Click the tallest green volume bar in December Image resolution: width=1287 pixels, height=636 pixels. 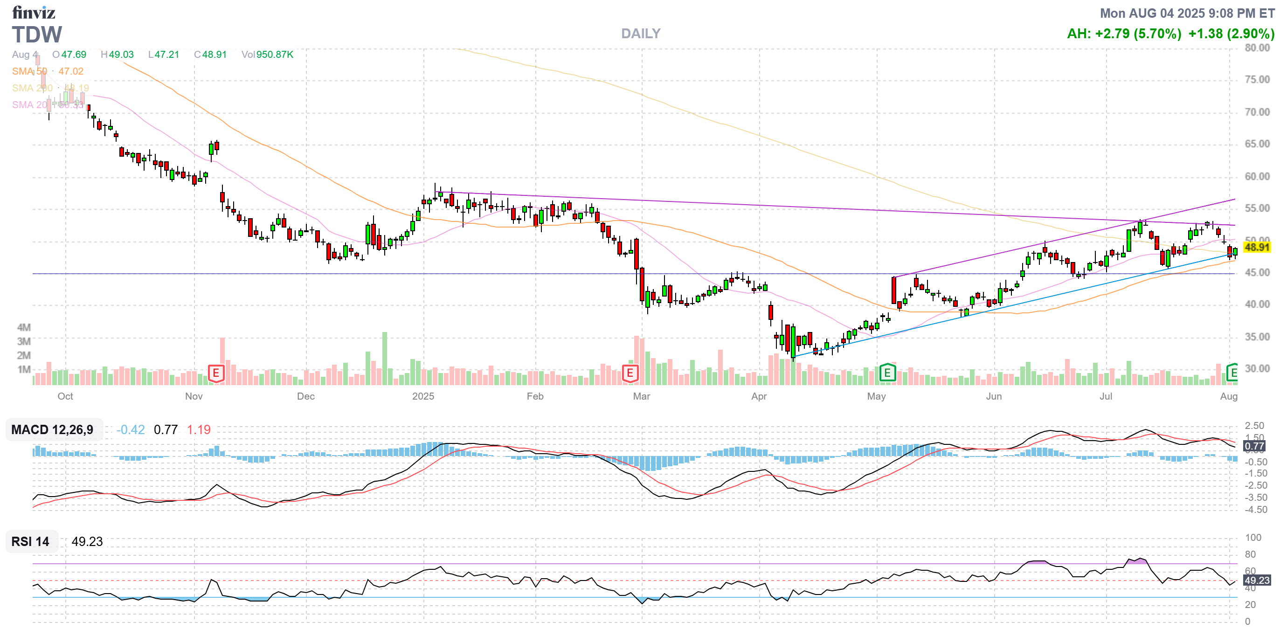point(384,358)
